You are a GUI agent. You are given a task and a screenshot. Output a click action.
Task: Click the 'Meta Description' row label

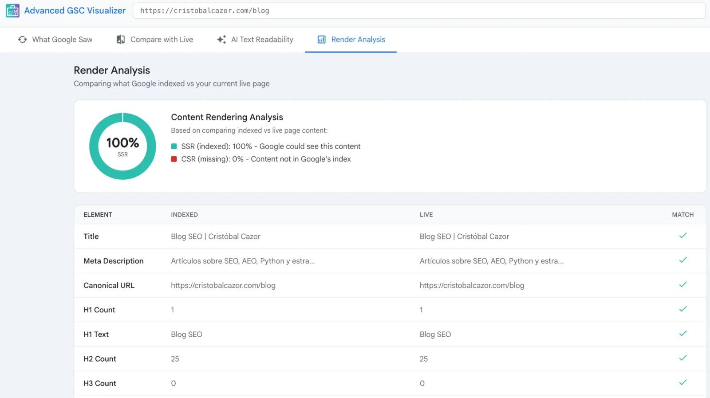(114, 261)
